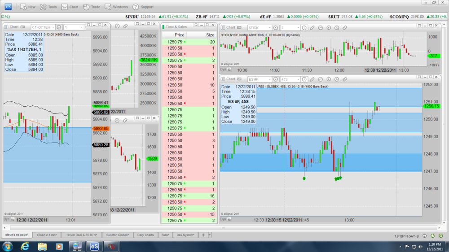Open the Chart menu in the main toolbar

70,7
